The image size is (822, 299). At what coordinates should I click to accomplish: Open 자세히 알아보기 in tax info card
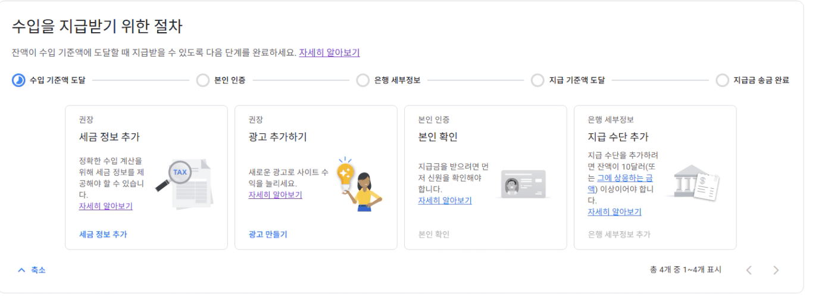(x=106, y=206)
